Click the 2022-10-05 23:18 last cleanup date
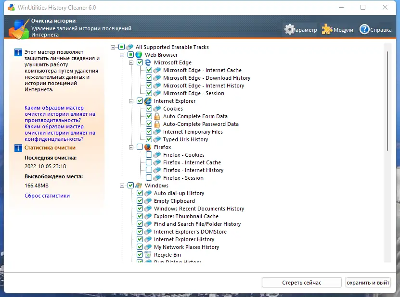This screenshot has height=297, width=400. coord(45,166)
